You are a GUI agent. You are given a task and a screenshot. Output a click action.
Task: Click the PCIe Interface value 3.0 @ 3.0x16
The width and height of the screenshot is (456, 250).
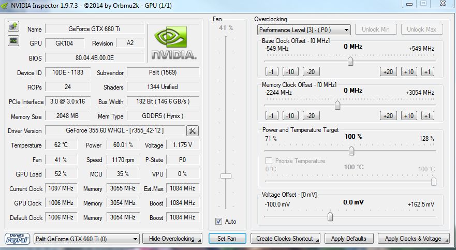pos(68,101)
